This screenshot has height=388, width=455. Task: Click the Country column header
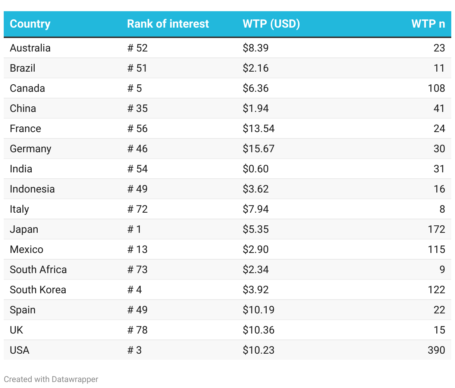30,24
